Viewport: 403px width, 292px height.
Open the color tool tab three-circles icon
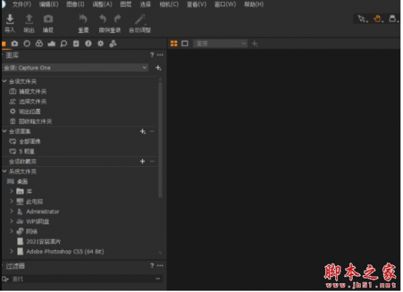[39, 44]
